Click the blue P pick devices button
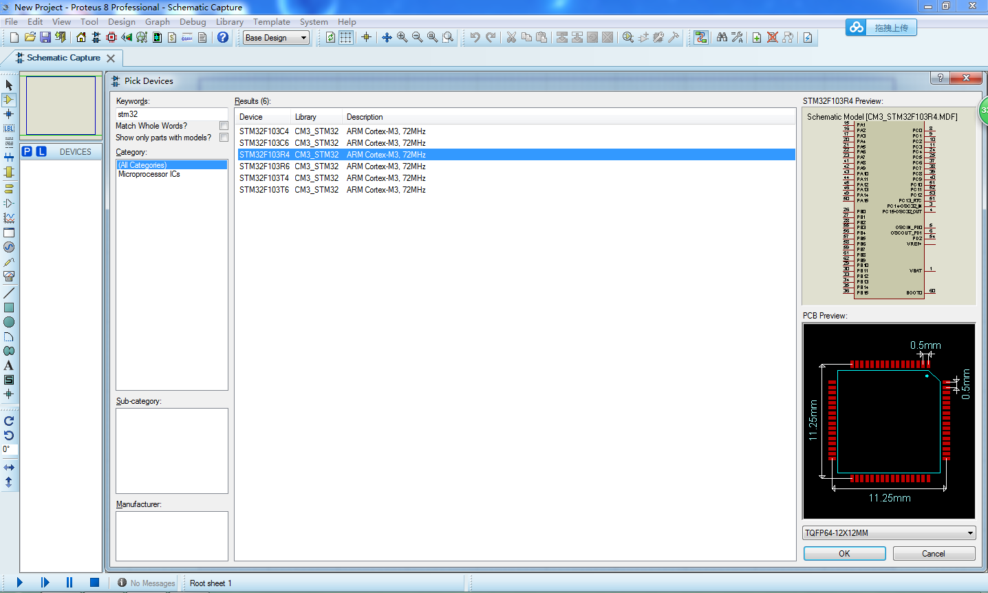 (27, 151)
